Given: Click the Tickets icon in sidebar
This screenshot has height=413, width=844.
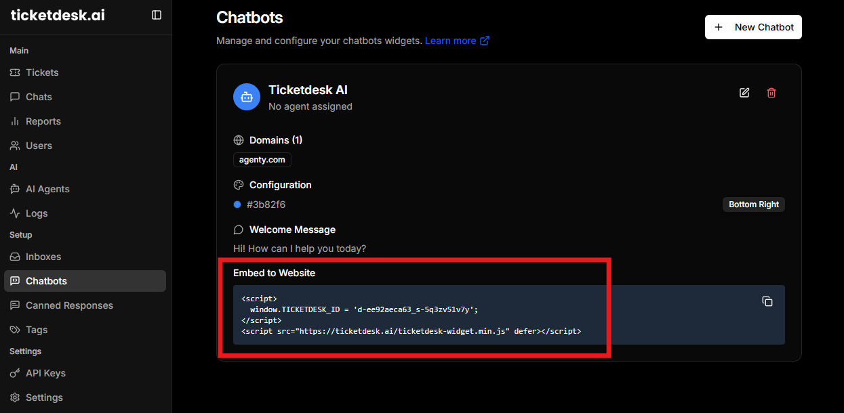Looking at the screenshot, I should 15,72.
